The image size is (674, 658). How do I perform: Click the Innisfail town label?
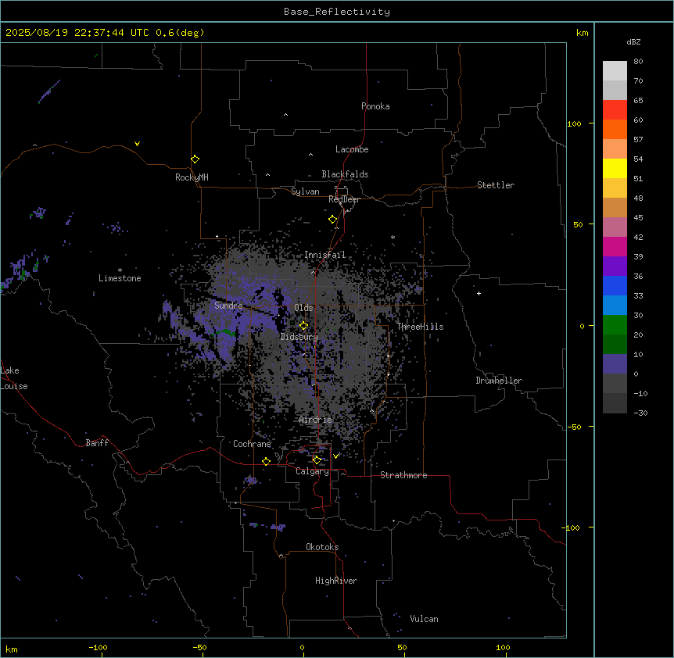pyautogui.click(x=325, y=255)
